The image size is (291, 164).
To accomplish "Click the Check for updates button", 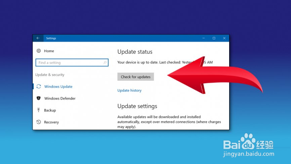I will (136, 77).
